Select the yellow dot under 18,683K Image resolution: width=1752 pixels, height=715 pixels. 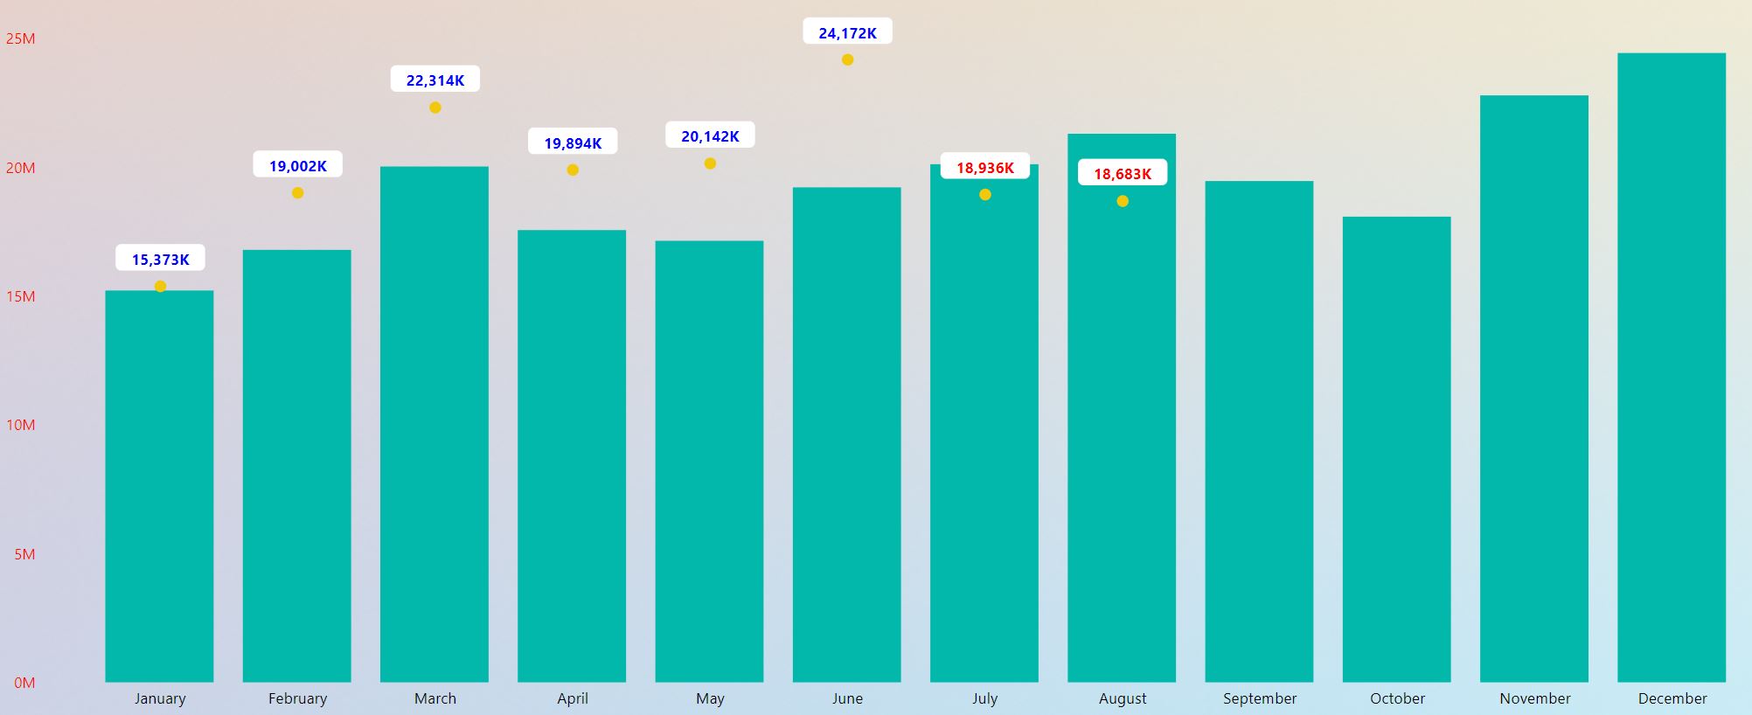click(1123, 201)
